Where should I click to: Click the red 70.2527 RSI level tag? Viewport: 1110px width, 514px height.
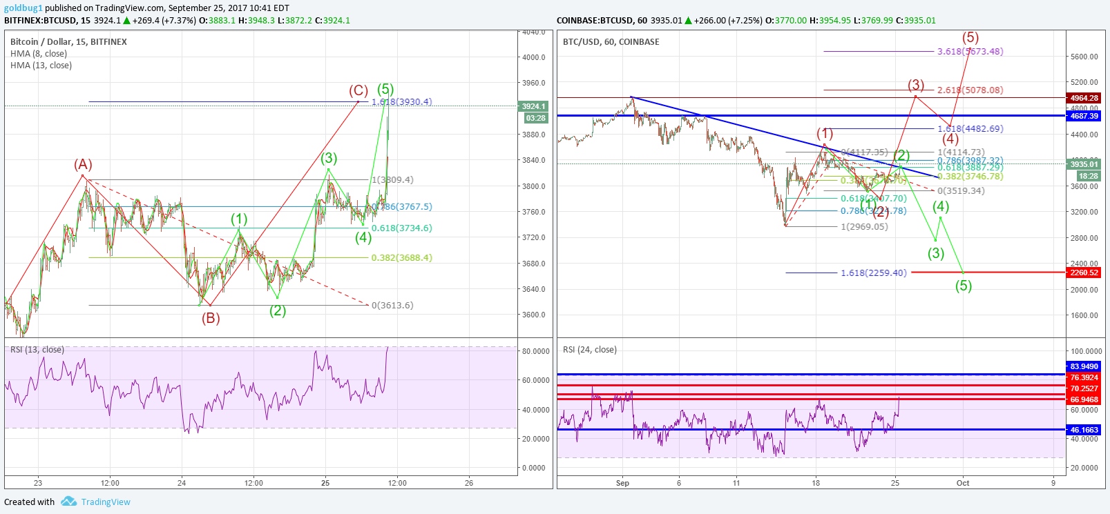click(x=1084, y=388)
